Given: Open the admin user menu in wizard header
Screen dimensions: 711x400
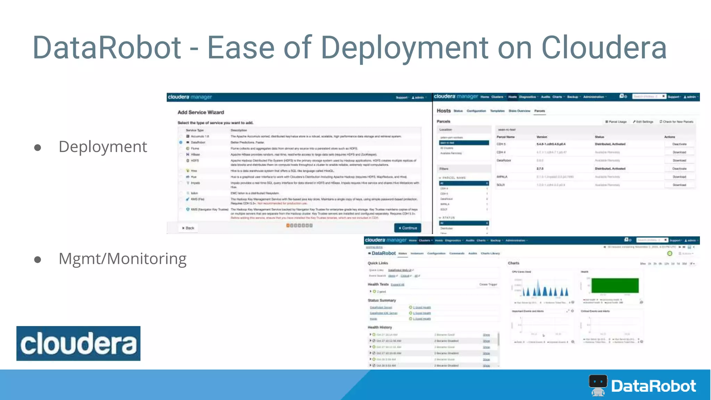Looking at the screenshot, I should pos(419,98).
